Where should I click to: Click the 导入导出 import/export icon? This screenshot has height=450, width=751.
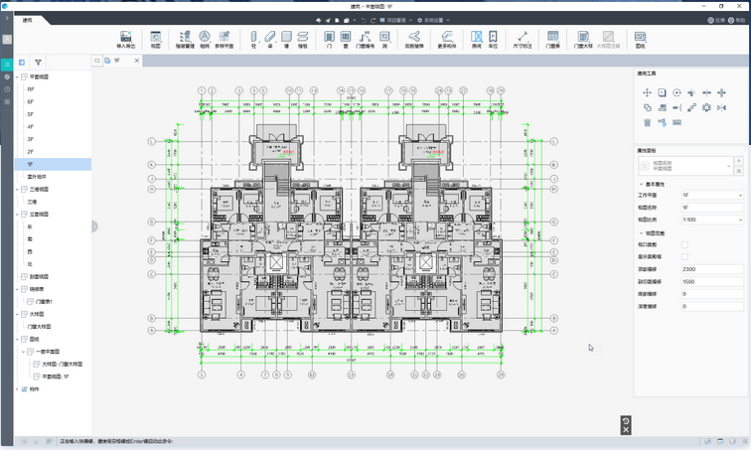click(x=126, y=39)
